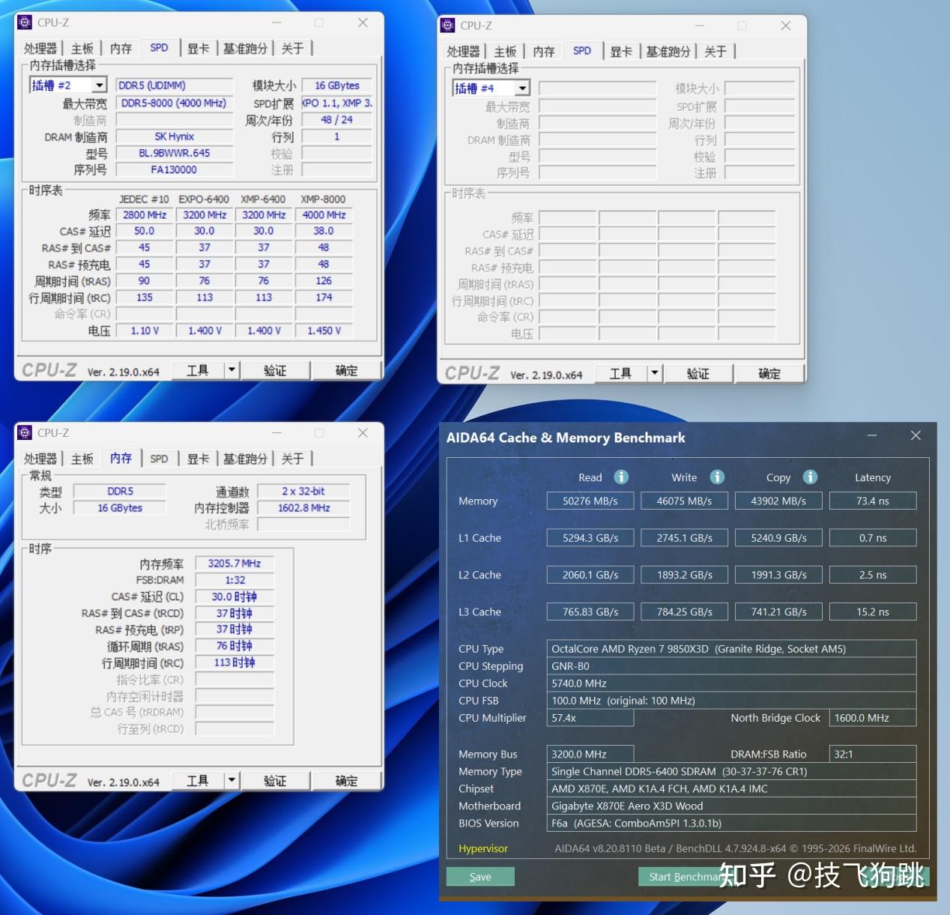Click the Save button in AIDA64
Screen dimensions: 950x915
pos(480,877)
